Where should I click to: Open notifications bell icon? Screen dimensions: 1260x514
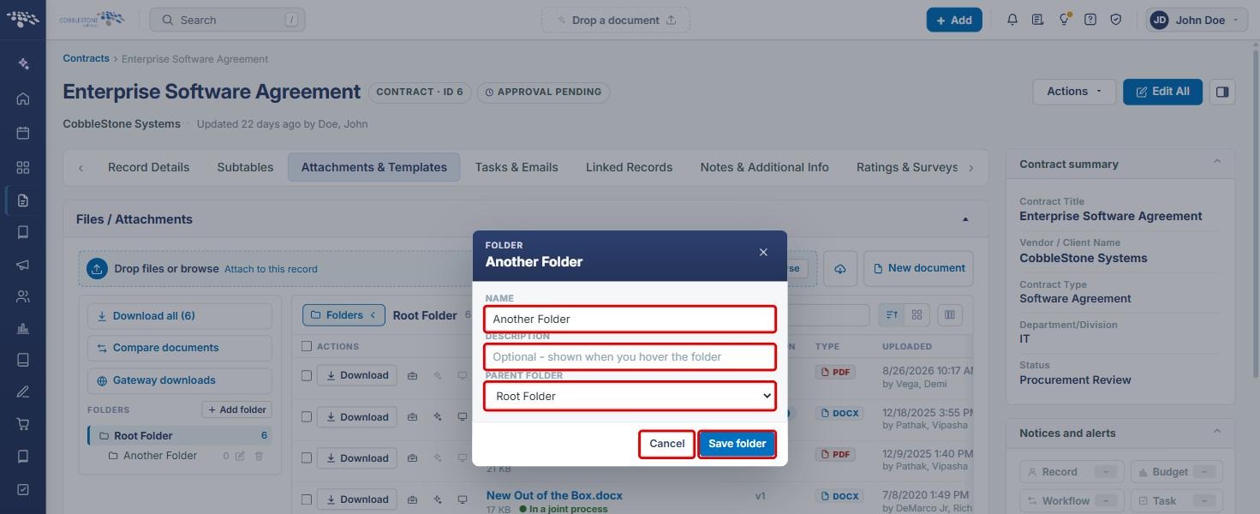[1012, 20]
